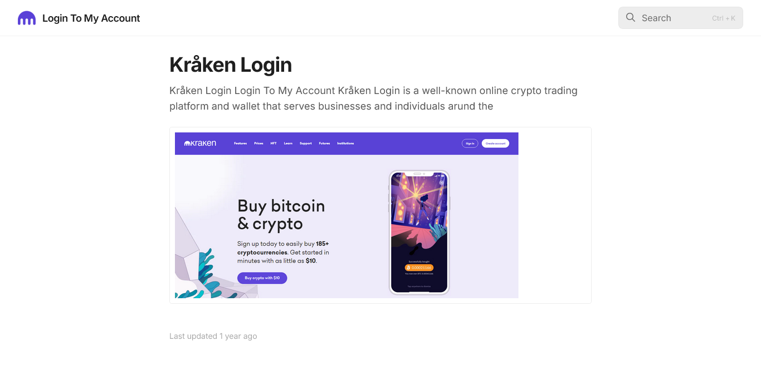This screenshot has height=380, width=761.
Task: Open the Login To My Account home link
Action: [x=91, y=18]
